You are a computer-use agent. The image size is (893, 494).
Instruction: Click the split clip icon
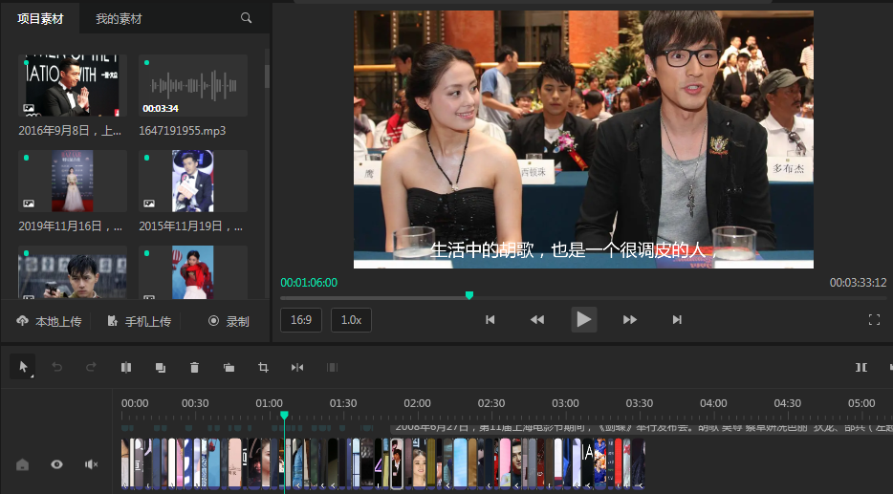click(126, 367)
